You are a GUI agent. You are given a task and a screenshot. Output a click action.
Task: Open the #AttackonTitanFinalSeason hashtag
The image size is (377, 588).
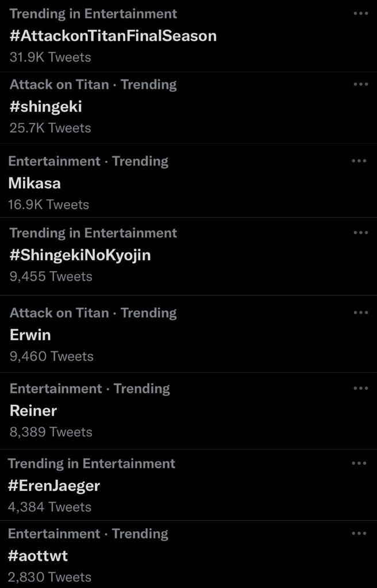pyautogui.click(x=113, y=36)
